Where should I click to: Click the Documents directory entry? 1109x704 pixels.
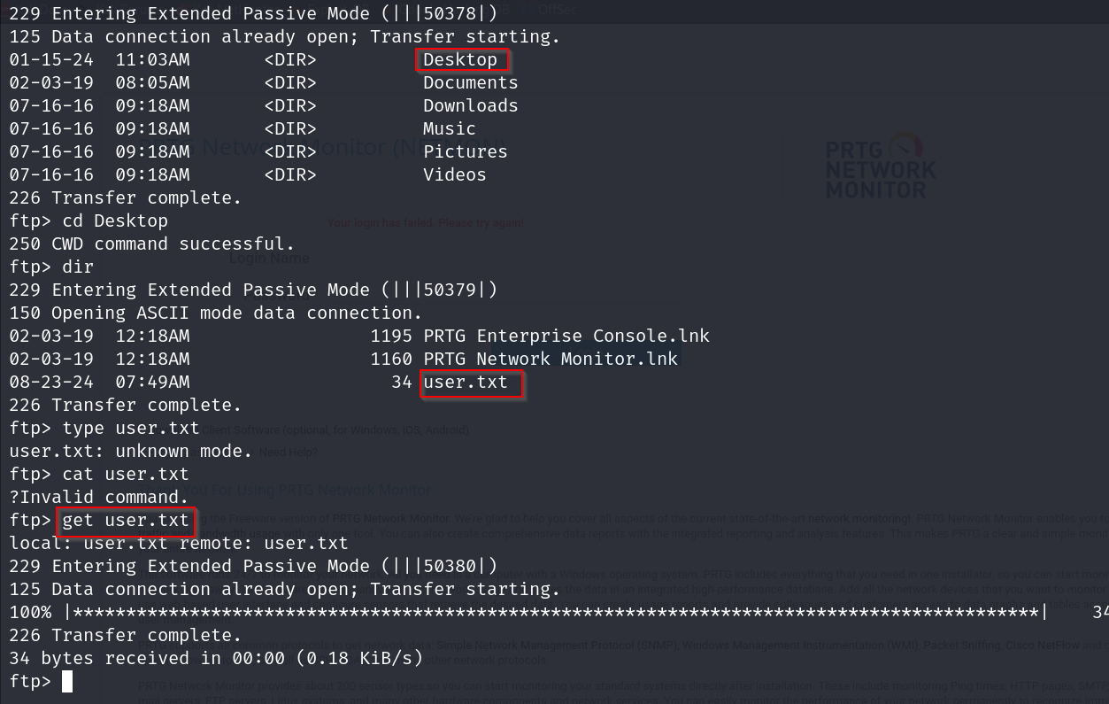pyautogui.click(x=470, y=82)
